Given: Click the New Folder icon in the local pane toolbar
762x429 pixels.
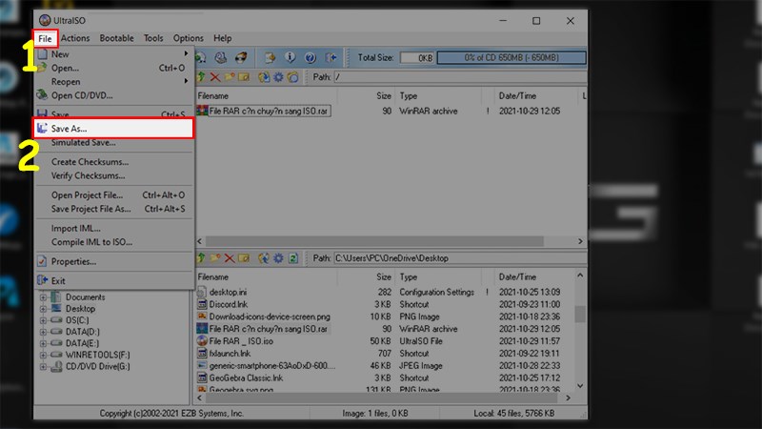Looking at the screenshot, I should [x=215, y=257].
